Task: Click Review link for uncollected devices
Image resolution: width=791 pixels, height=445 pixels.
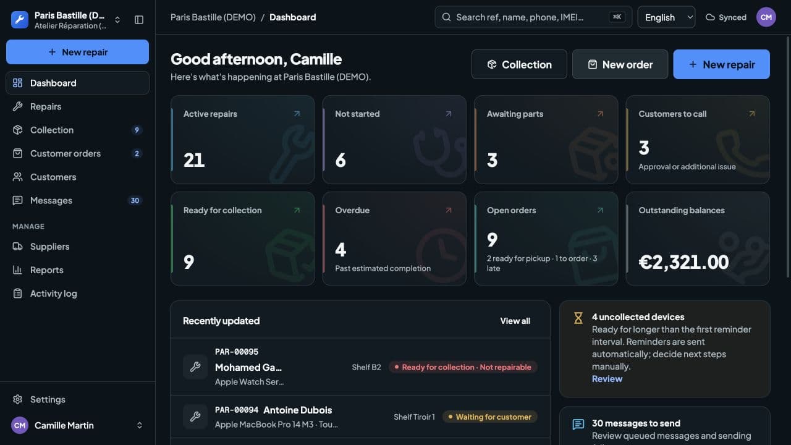Action: pyautogui.click(x=607, y=379)
